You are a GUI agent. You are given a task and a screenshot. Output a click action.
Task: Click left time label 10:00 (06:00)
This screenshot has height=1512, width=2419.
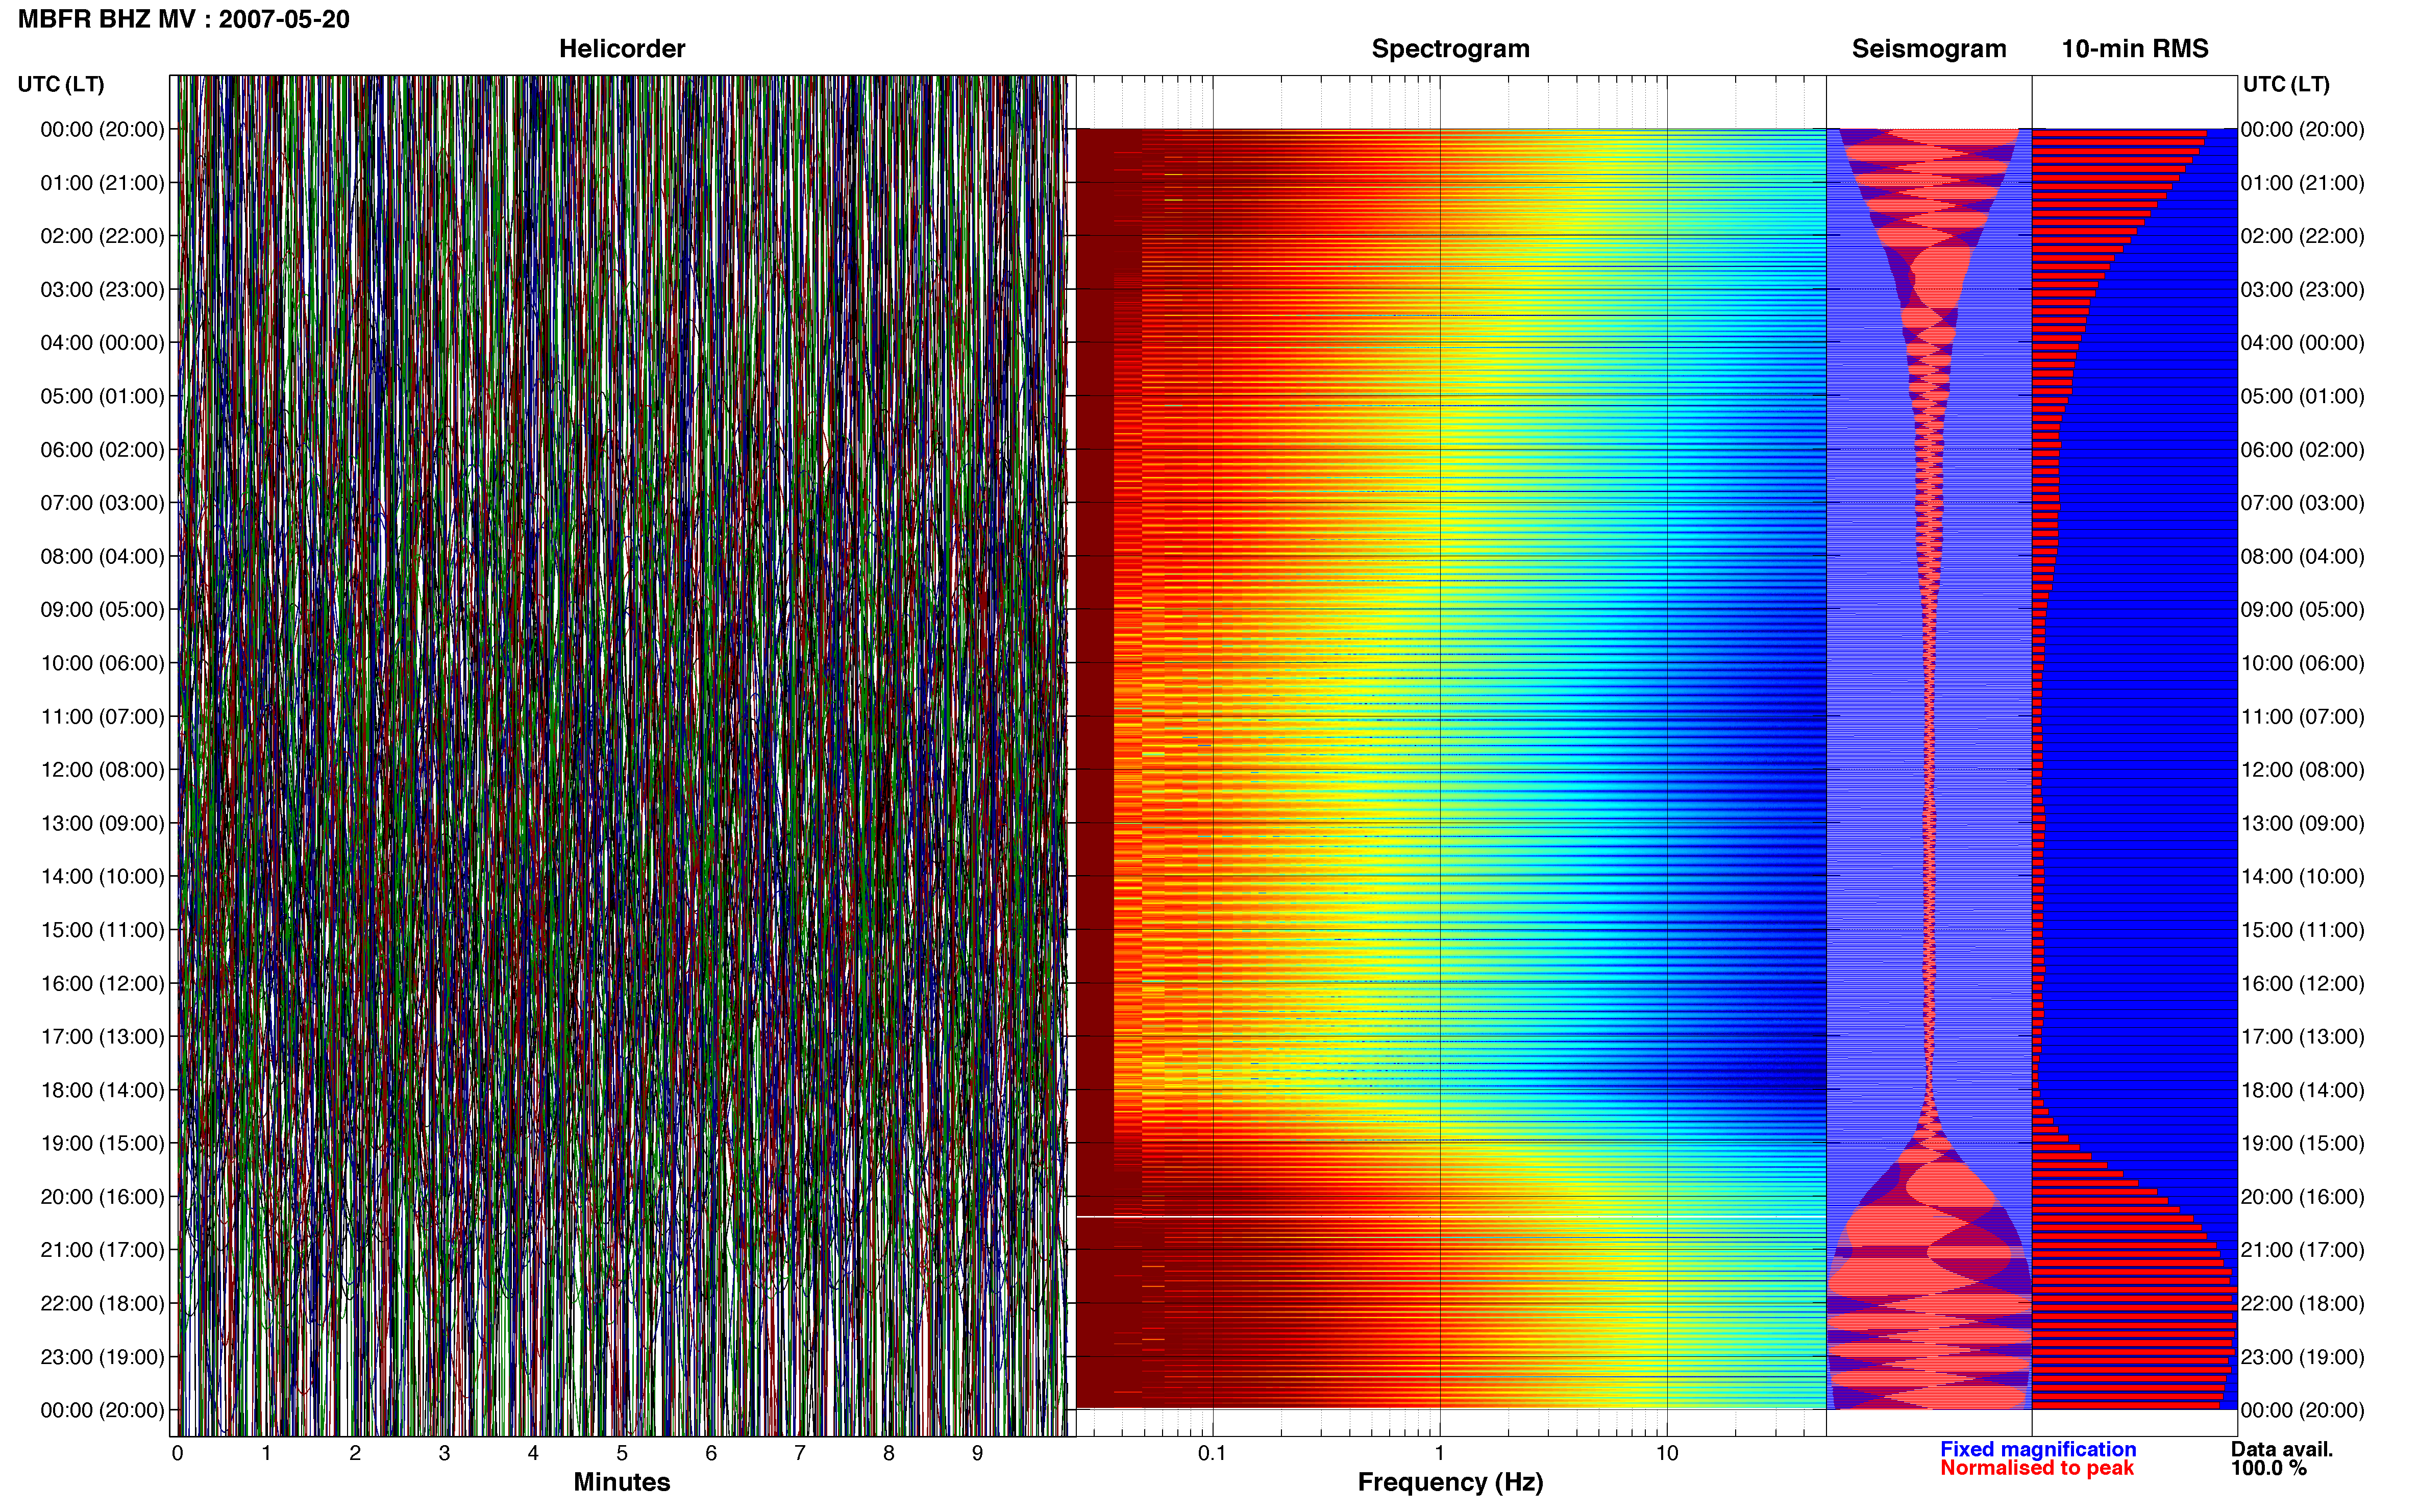102,663
